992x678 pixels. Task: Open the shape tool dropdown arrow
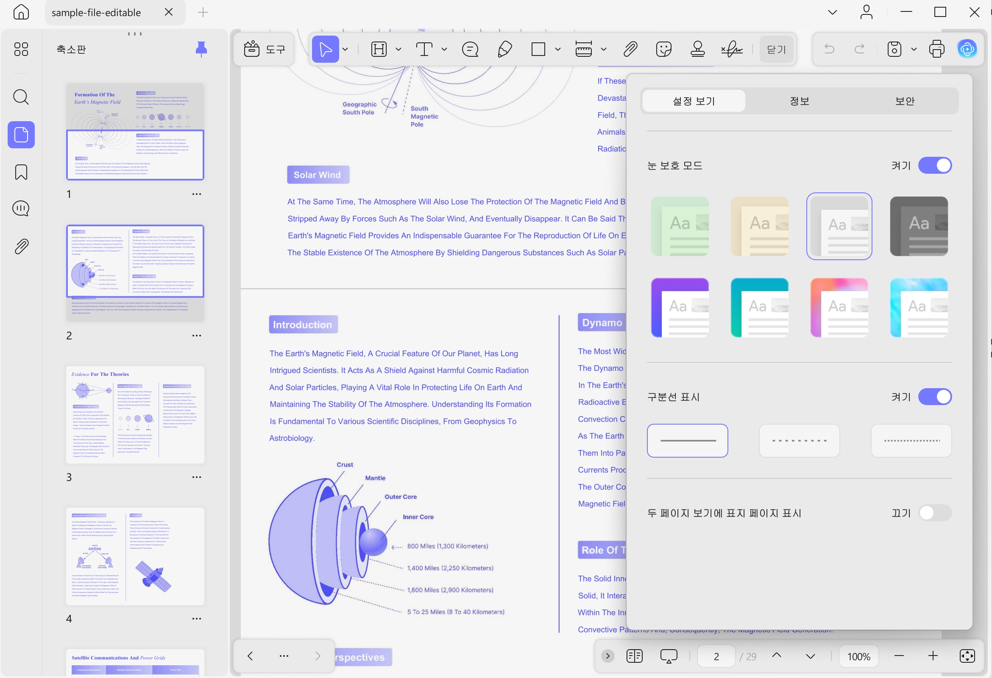click(x=557, y=49)
